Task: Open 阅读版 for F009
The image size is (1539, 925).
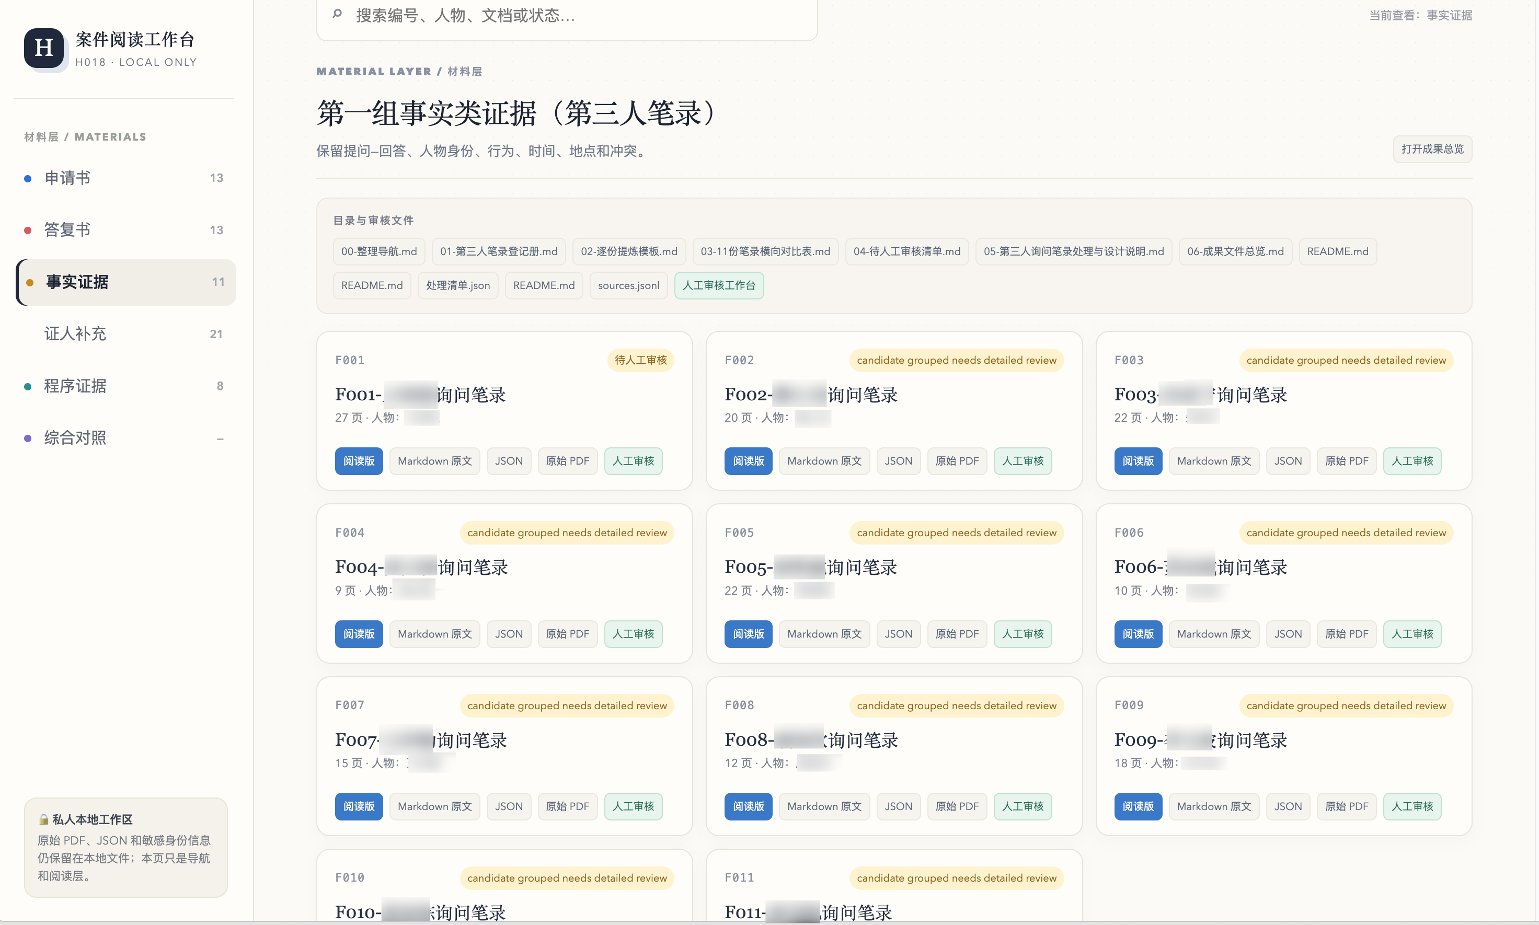Action: (x=1138, y=806)
